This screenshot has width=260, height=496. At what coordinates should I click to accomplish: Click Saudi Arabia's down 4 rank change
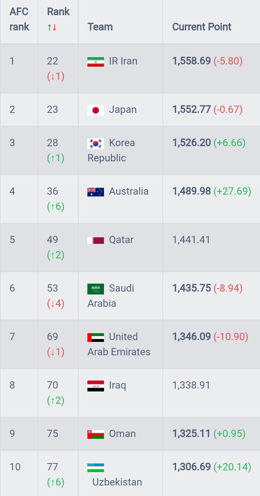click(x=56, y=304)
